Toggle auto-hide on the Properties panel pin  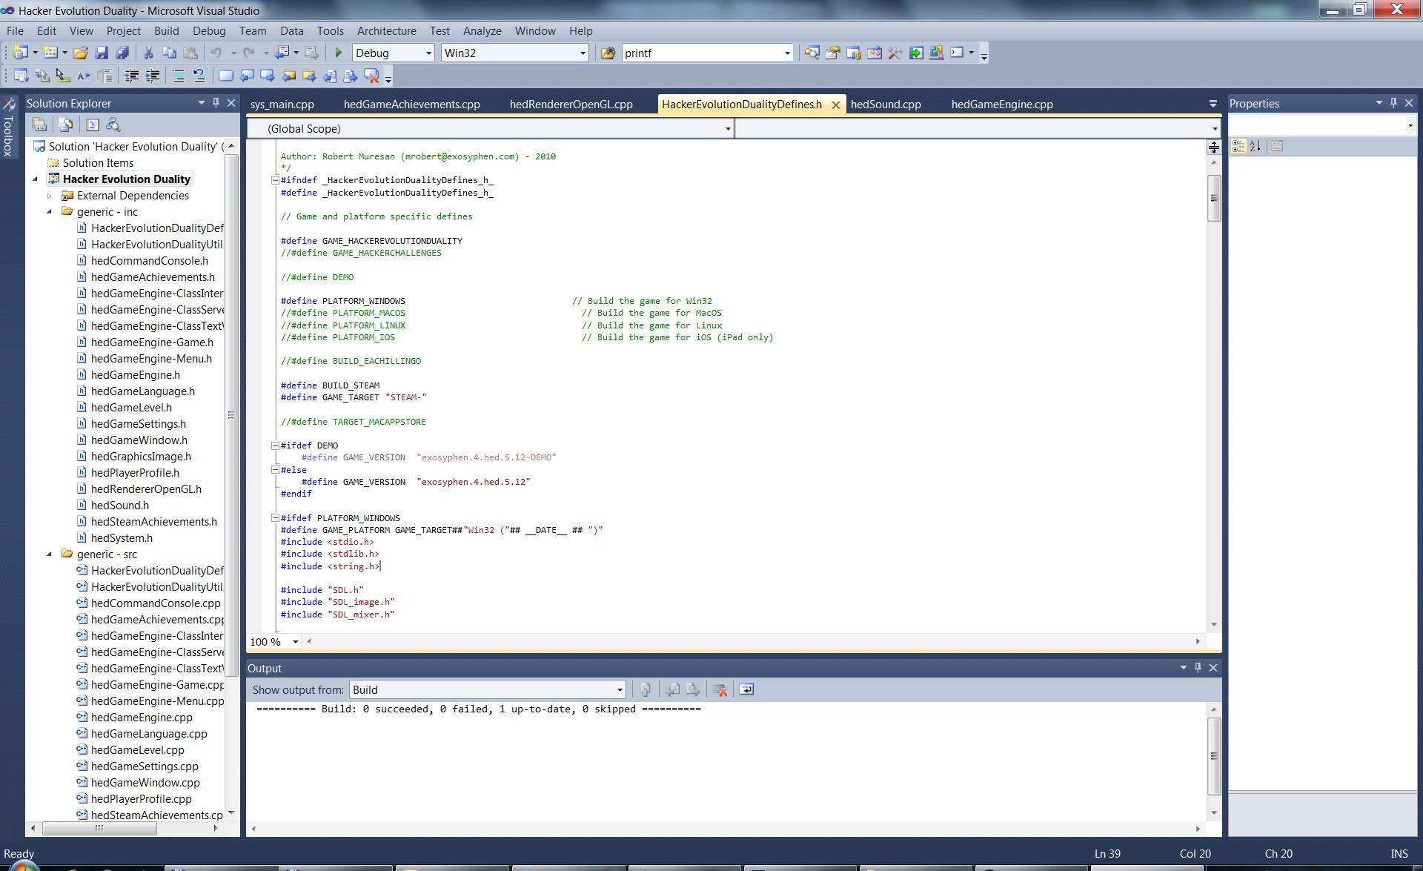coord(1393,103)
